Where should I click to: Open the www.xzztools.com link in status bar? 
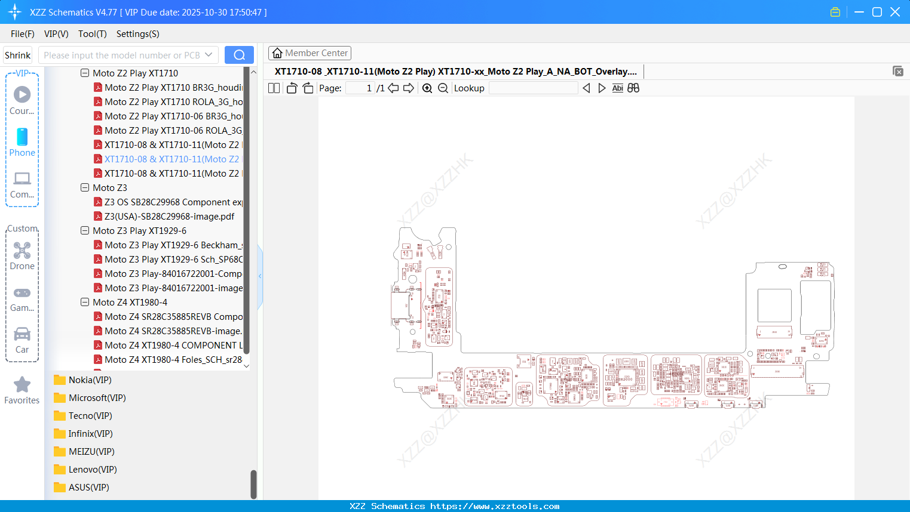tap(495, 506)
